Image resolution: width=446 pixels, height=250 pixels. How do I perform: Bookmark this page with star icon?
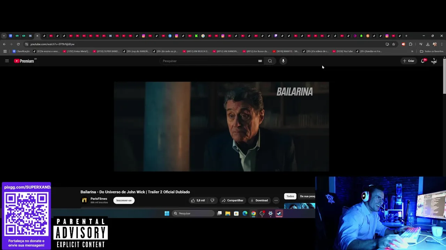tap(393, 44)
